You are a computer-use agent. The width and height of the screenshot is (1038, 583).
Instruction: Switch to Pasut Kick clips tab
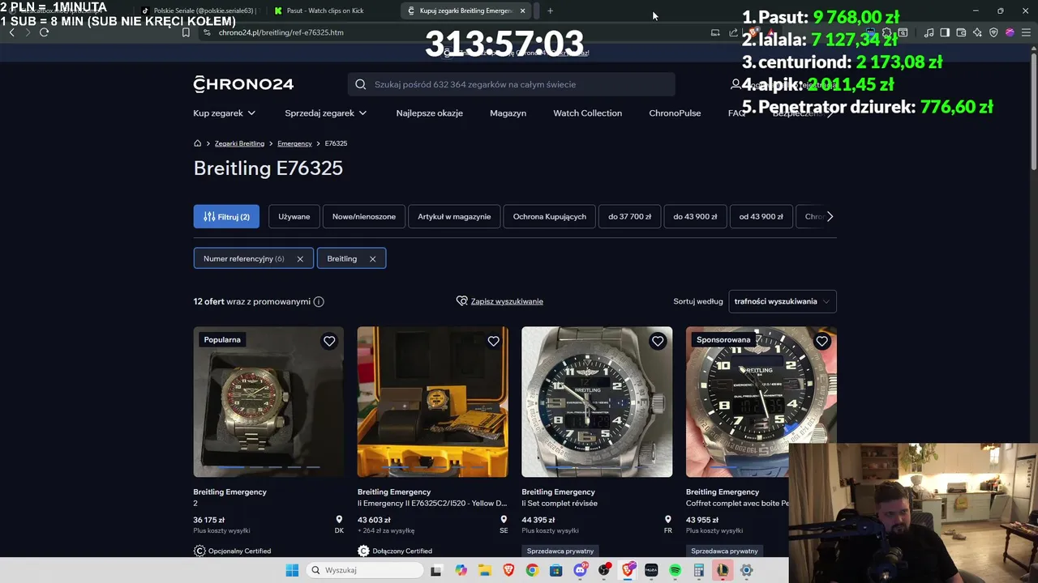[x=332, y=11]
